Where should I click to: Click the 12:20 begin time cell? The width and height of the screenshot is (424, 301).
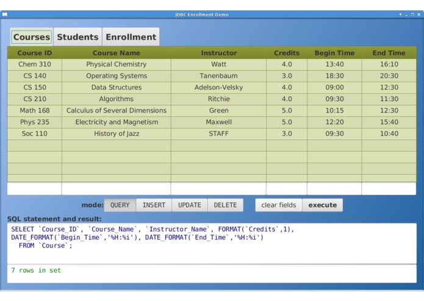(x=334, y=122)
